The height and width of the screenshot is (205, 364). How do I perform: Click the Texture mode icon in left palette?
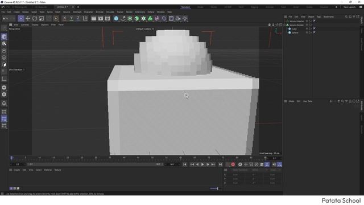coord(4,44)
